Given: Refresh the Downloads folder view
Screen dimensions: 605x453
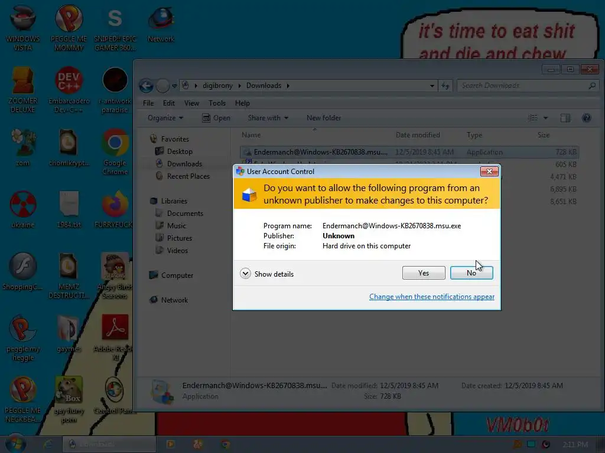Looking at the screenshot, I should [445, 86].
